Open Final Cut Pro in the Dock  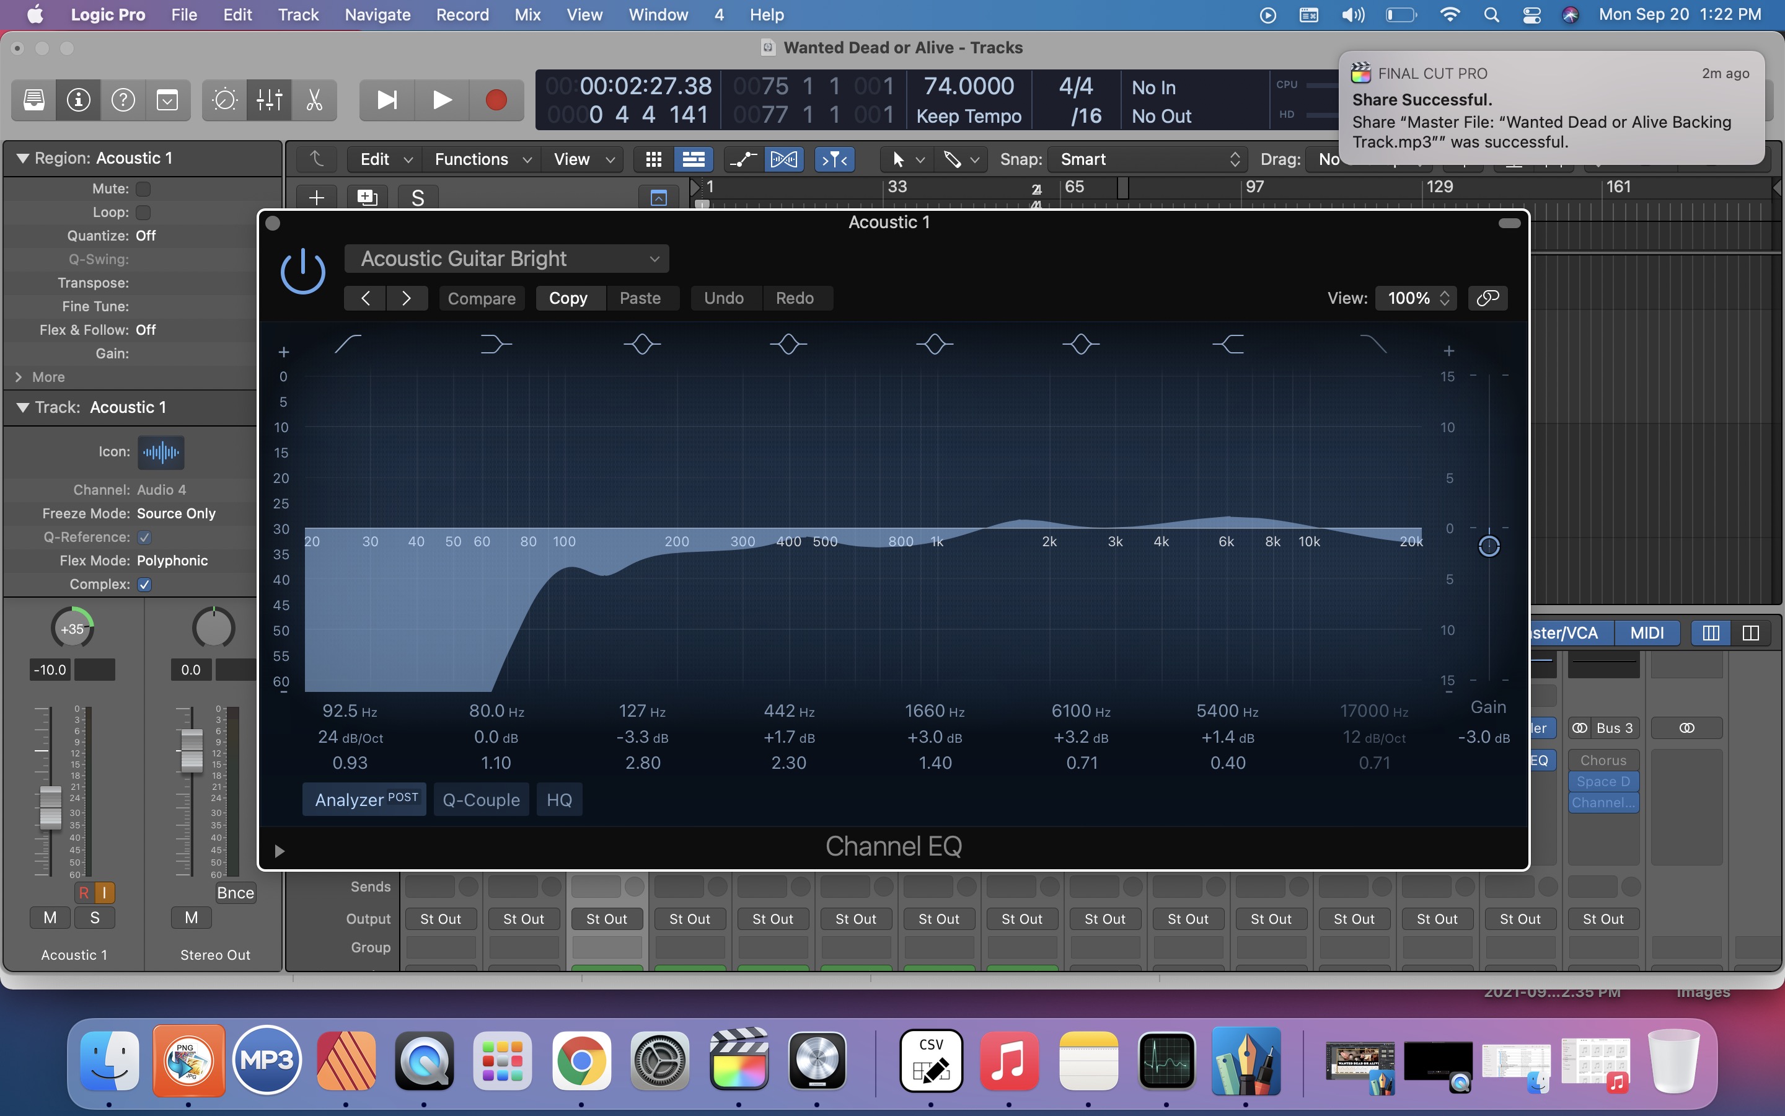coord(739,1061)
